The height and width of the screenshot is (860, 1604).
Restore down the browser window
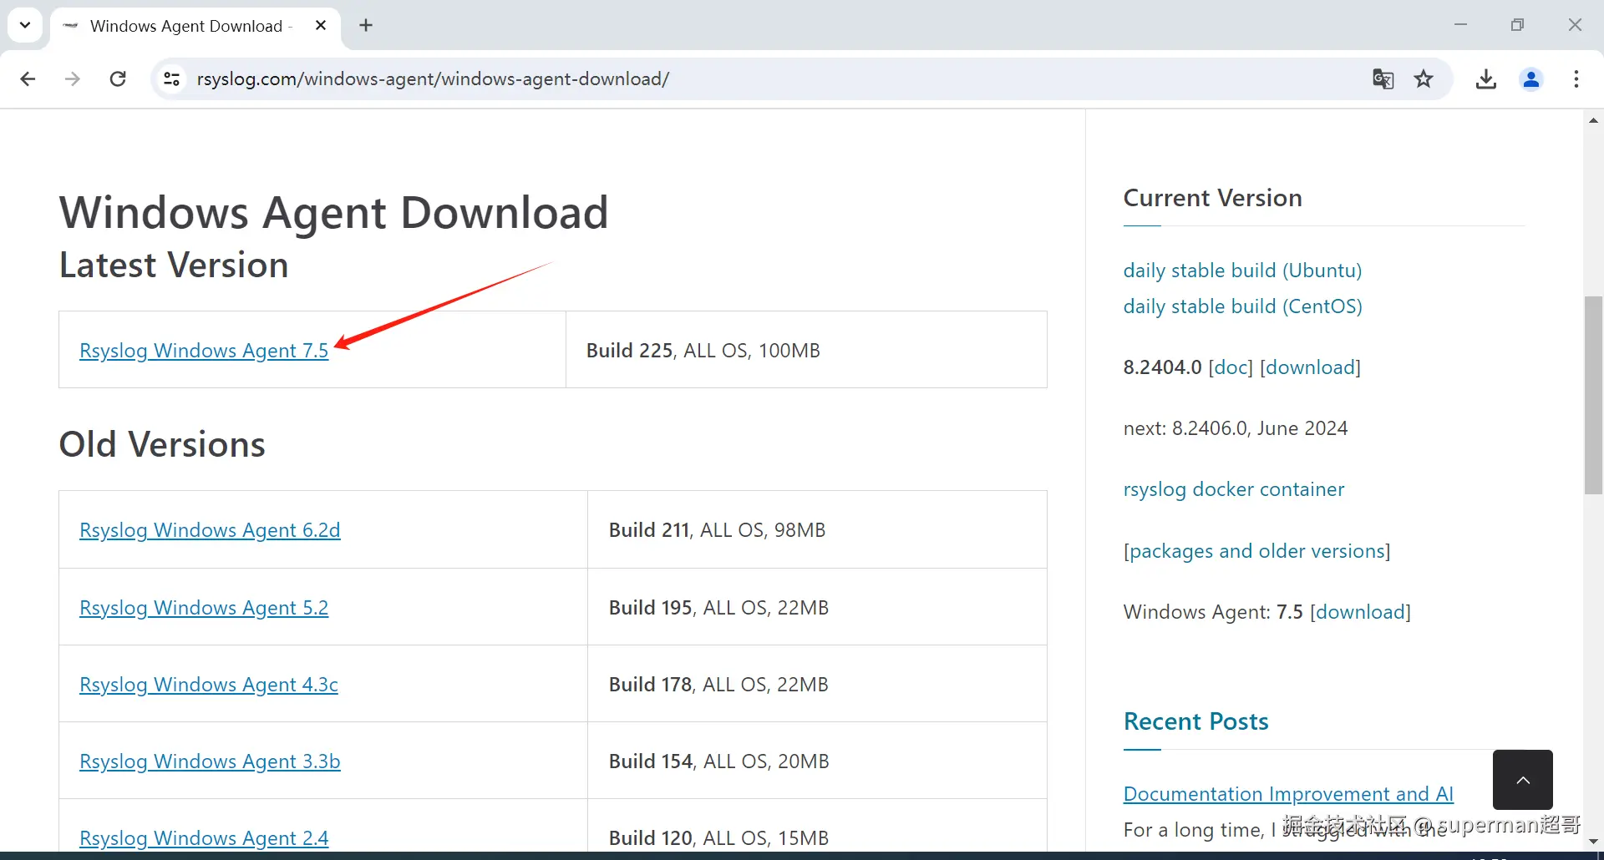pyautogui.click(x=1517, y=25)
